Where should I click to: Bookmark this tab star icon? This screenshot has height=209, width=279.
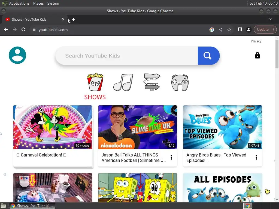click(x=229, y=30)
